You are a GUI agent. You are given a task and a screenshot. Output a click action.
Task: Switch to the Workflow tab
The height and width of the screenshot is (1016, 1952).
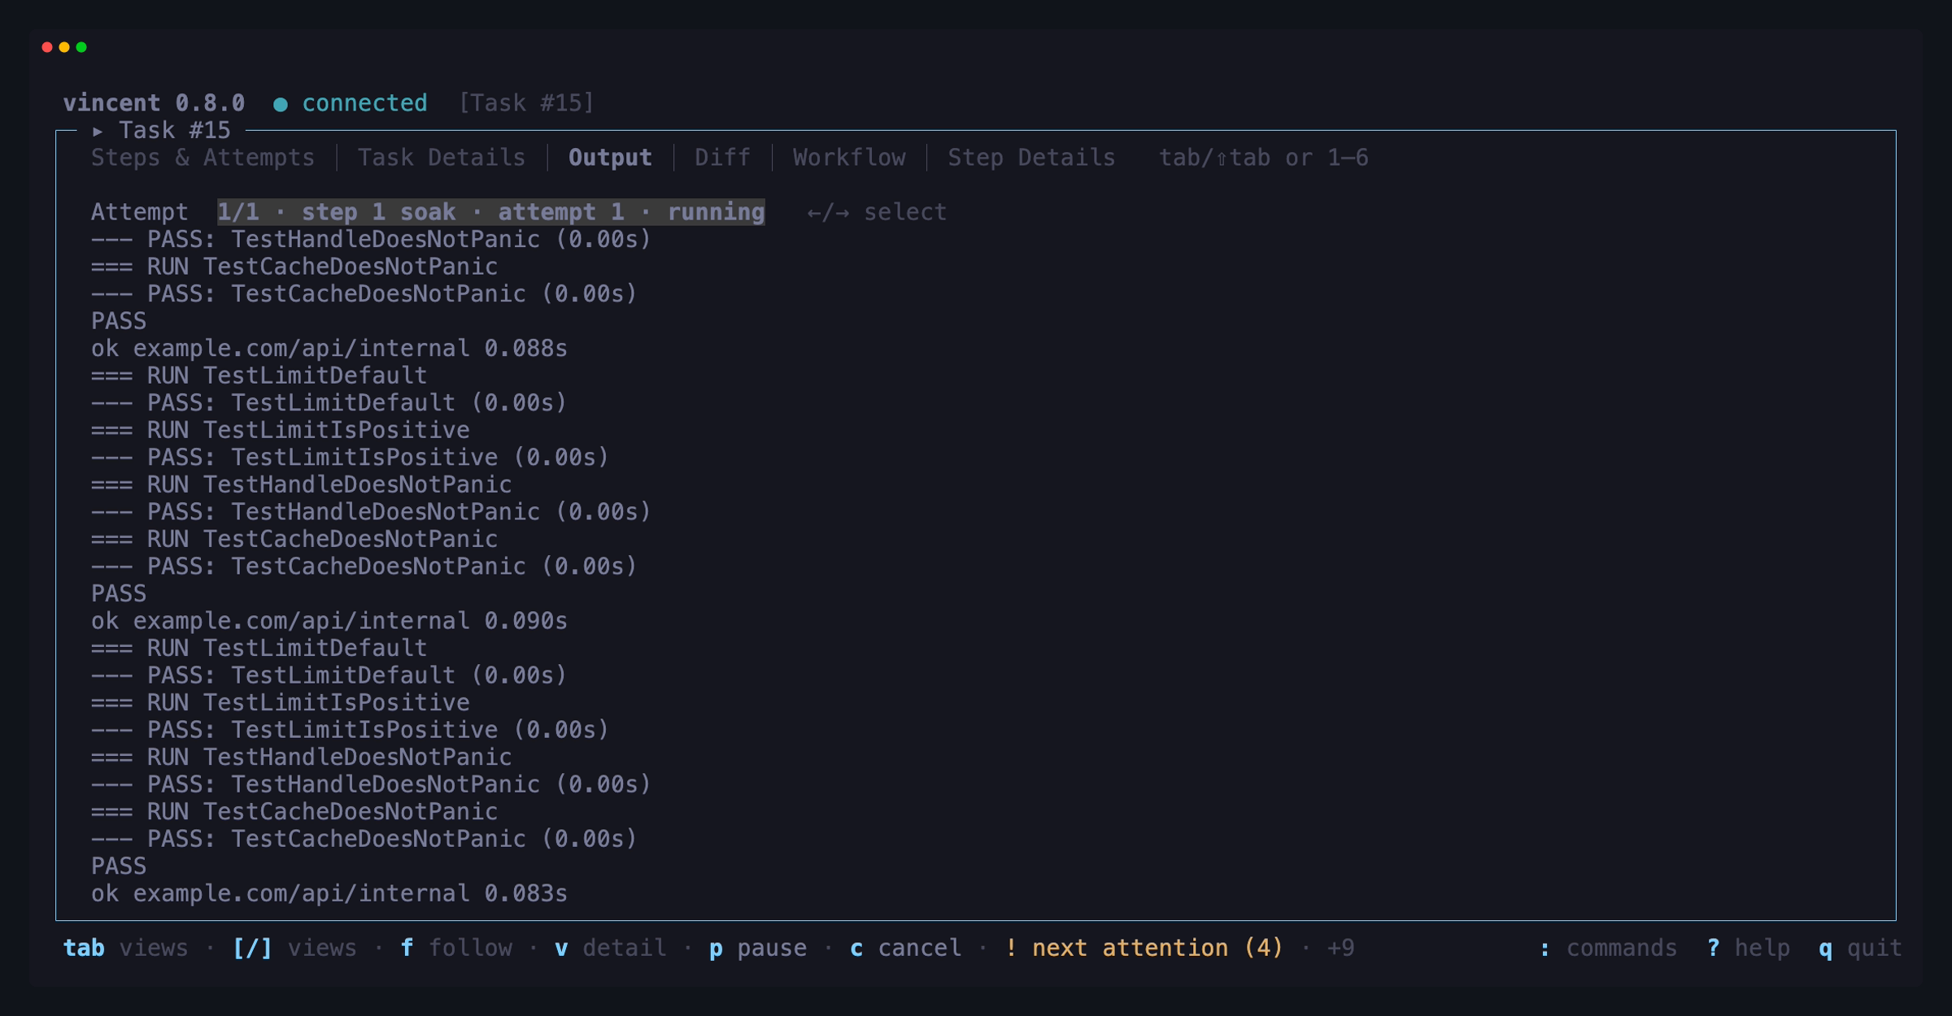coord(849,158)
